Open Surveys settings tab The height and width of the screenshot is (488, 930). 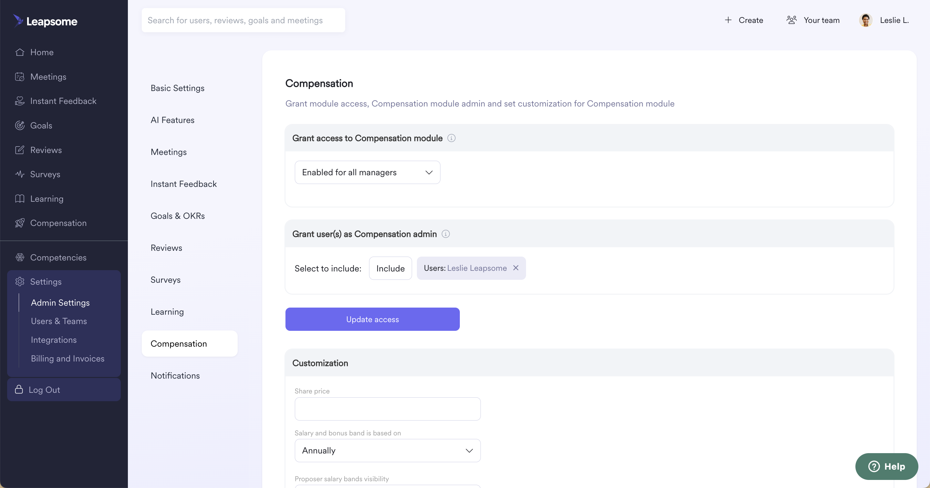coord(165,280)
